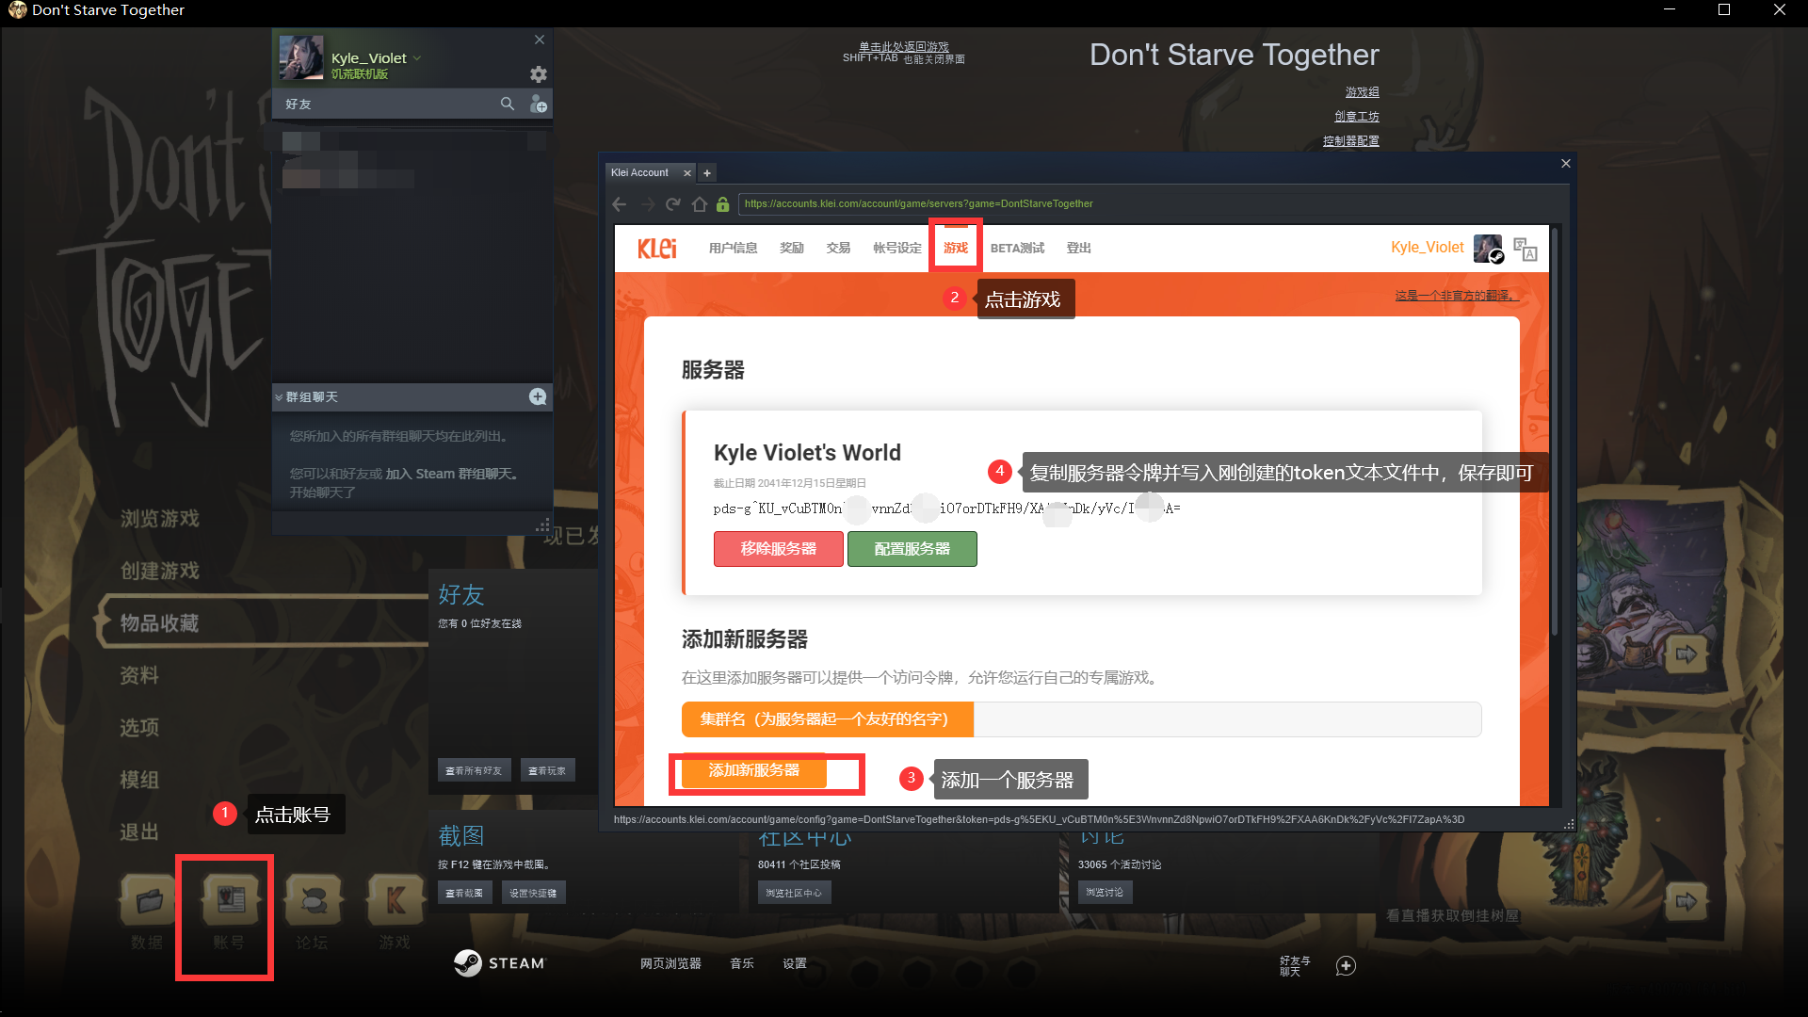Click the 添加新服务器 button
Image resolution: width=1808 pixels, height=1017 pixels.
[x=753, y=770]
